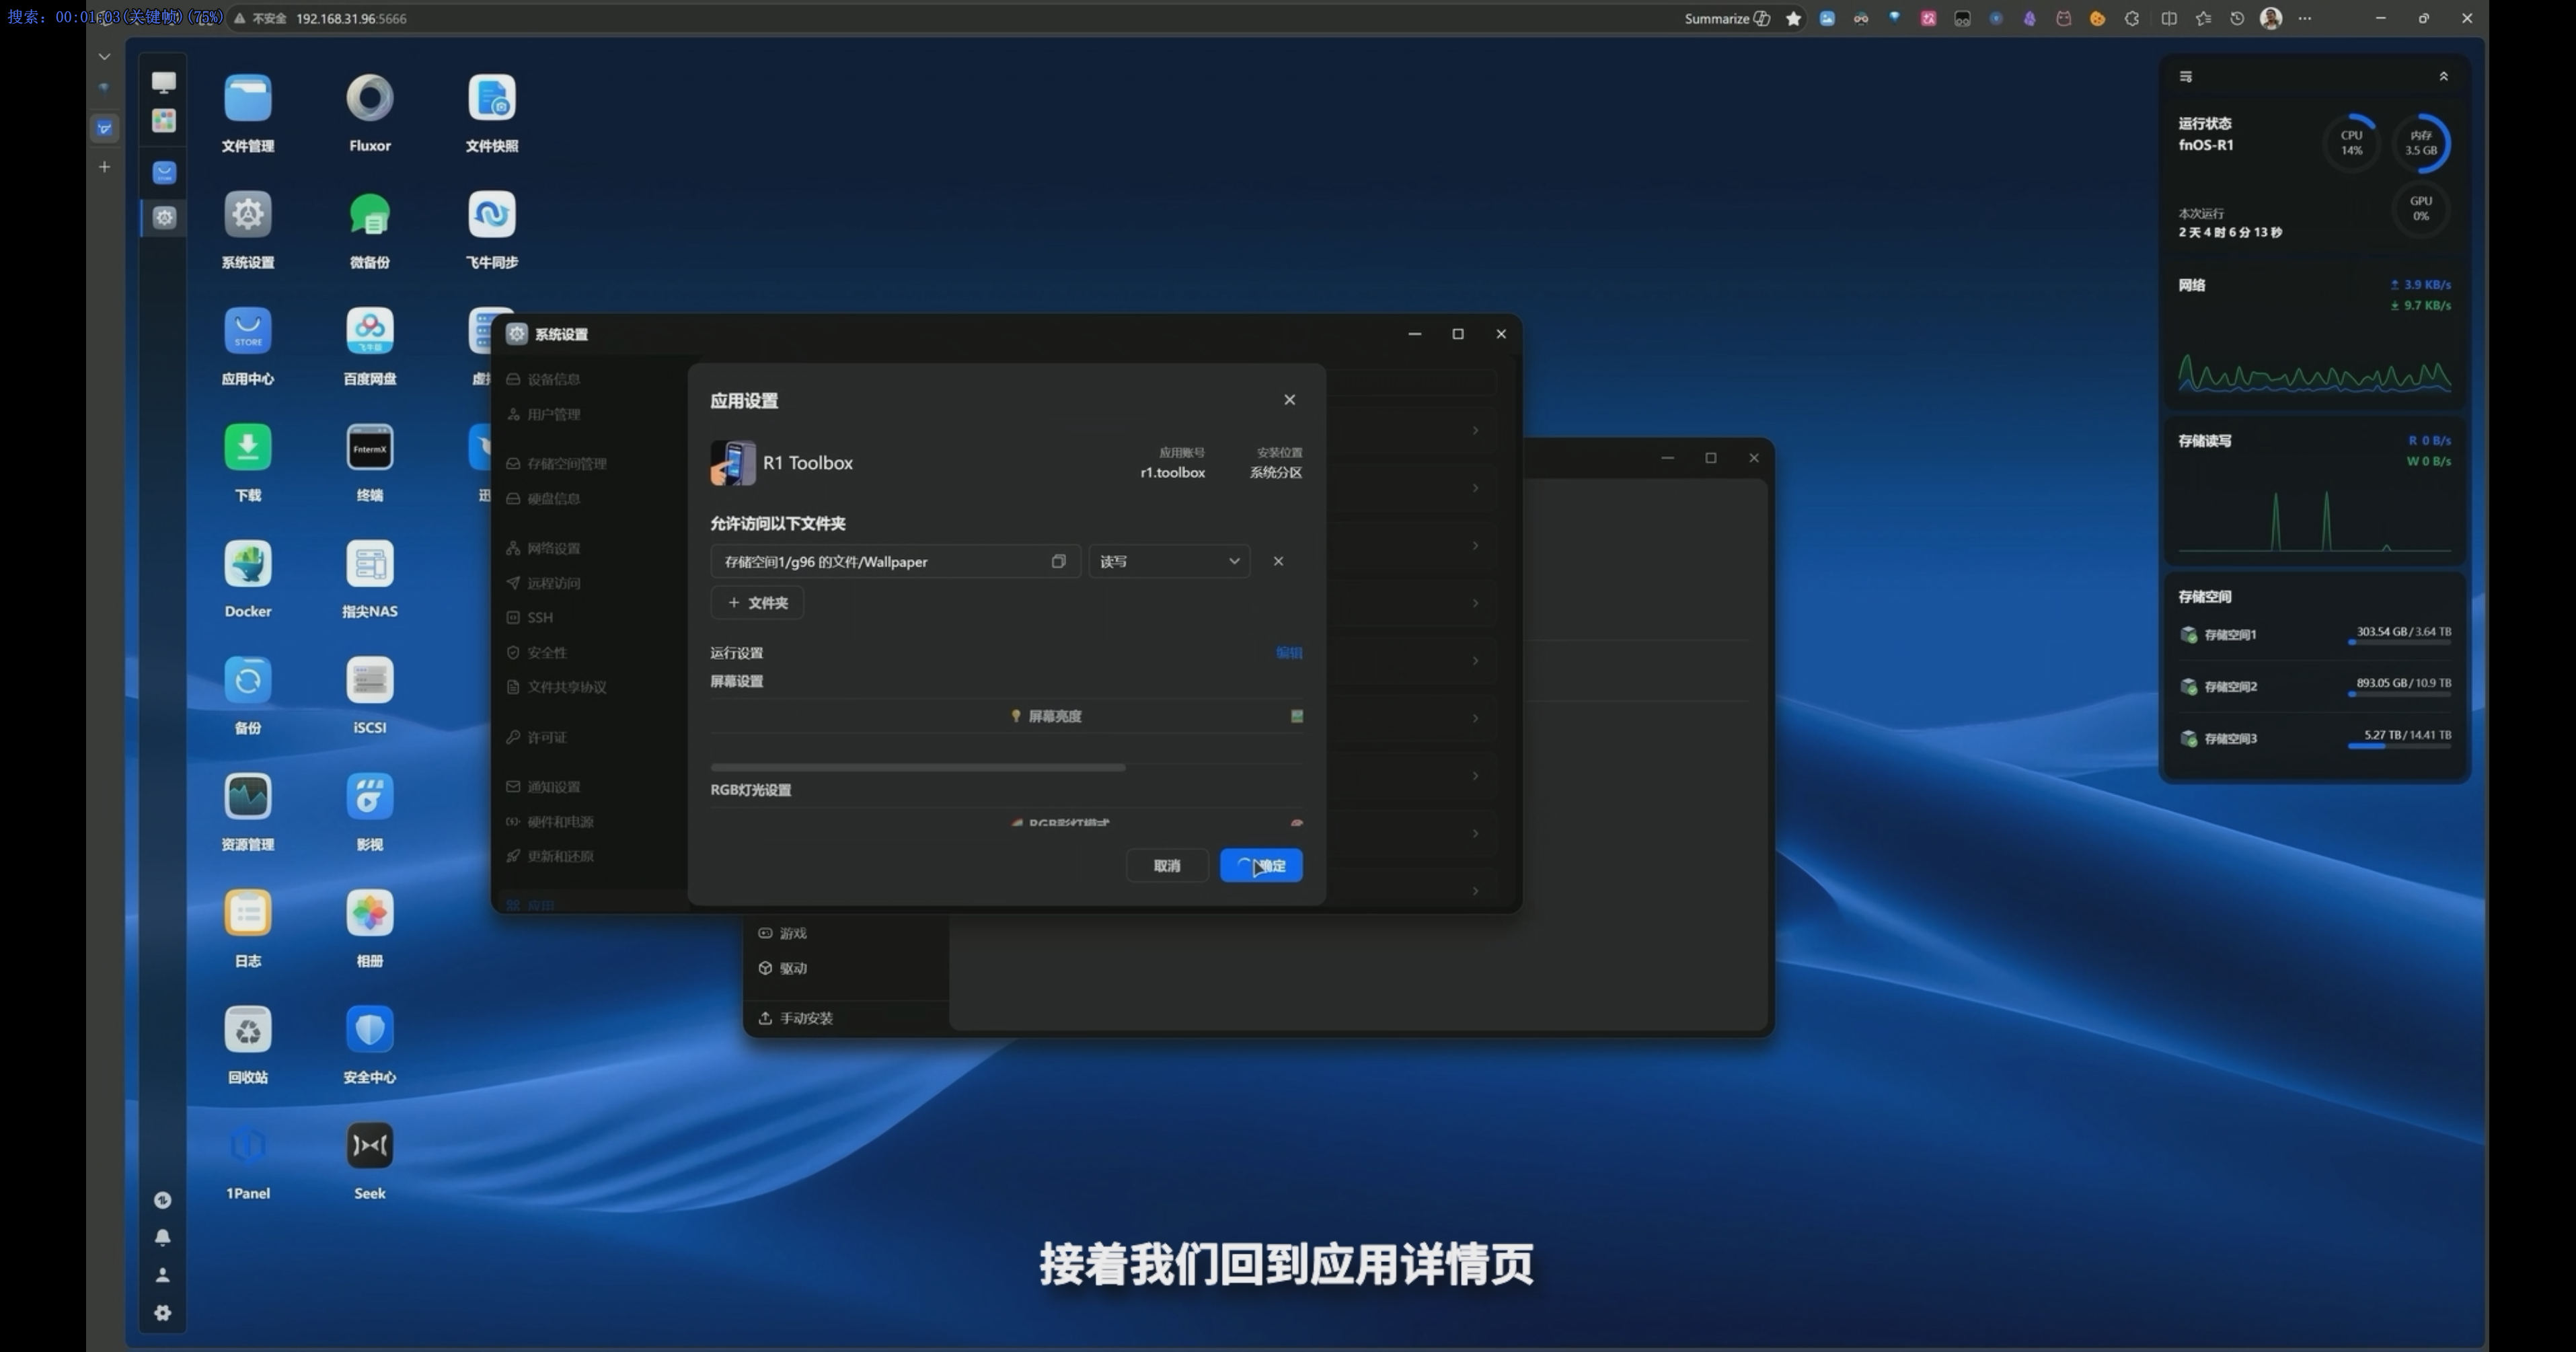Remove the Wallpaper folder access row
This screenshot has height=1352, width=2576.
point(1277,561)
